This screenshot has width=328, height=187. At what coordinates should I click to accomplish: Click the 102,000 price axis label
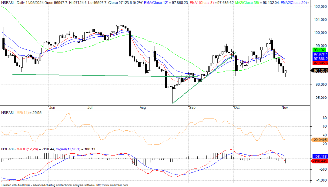(319, 7)
